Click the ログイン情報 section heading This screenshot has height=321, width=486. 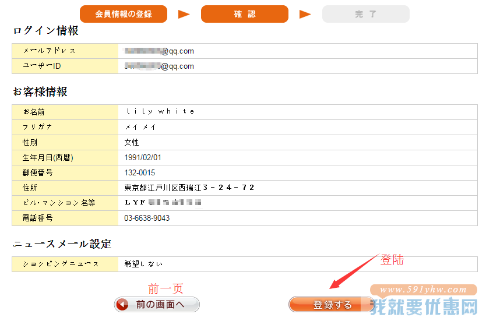[46, 31]
